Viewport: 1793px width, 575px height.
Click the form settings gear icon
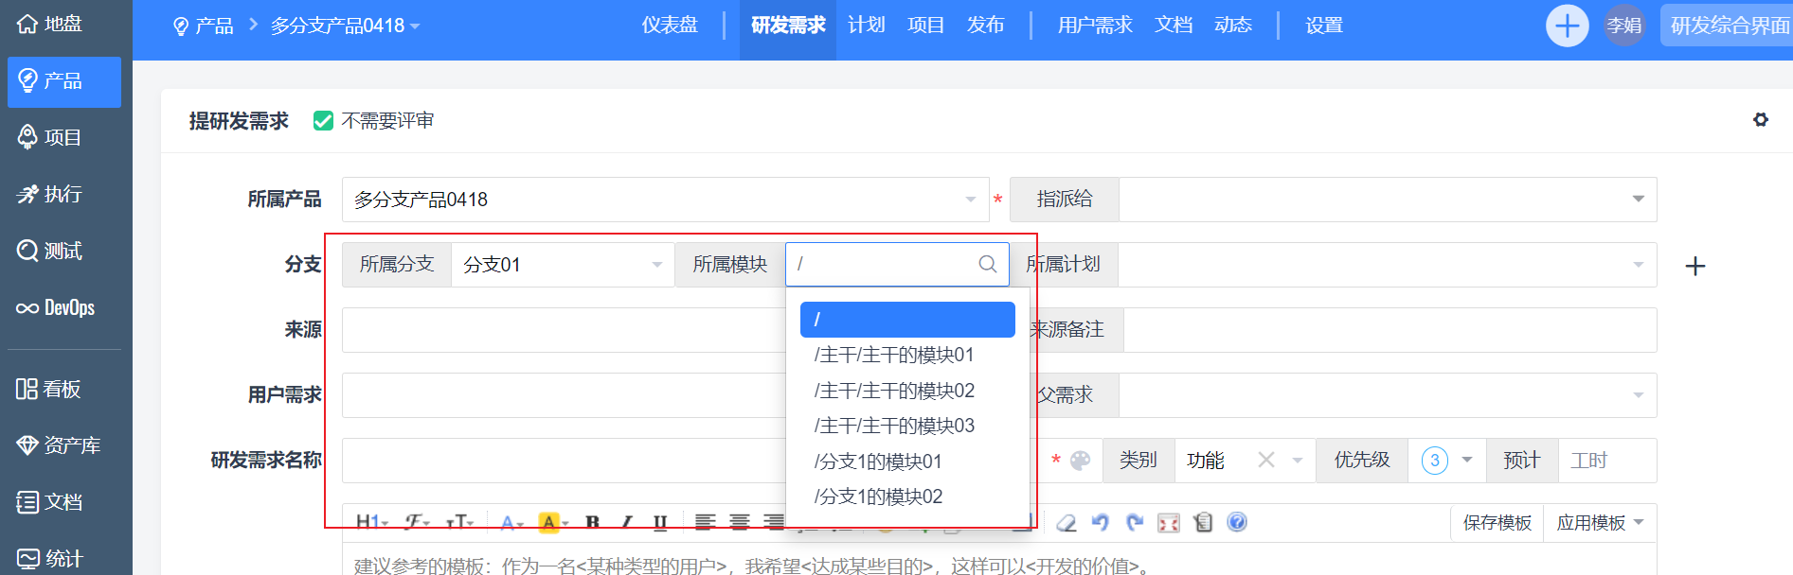(x=1761, y=120)
